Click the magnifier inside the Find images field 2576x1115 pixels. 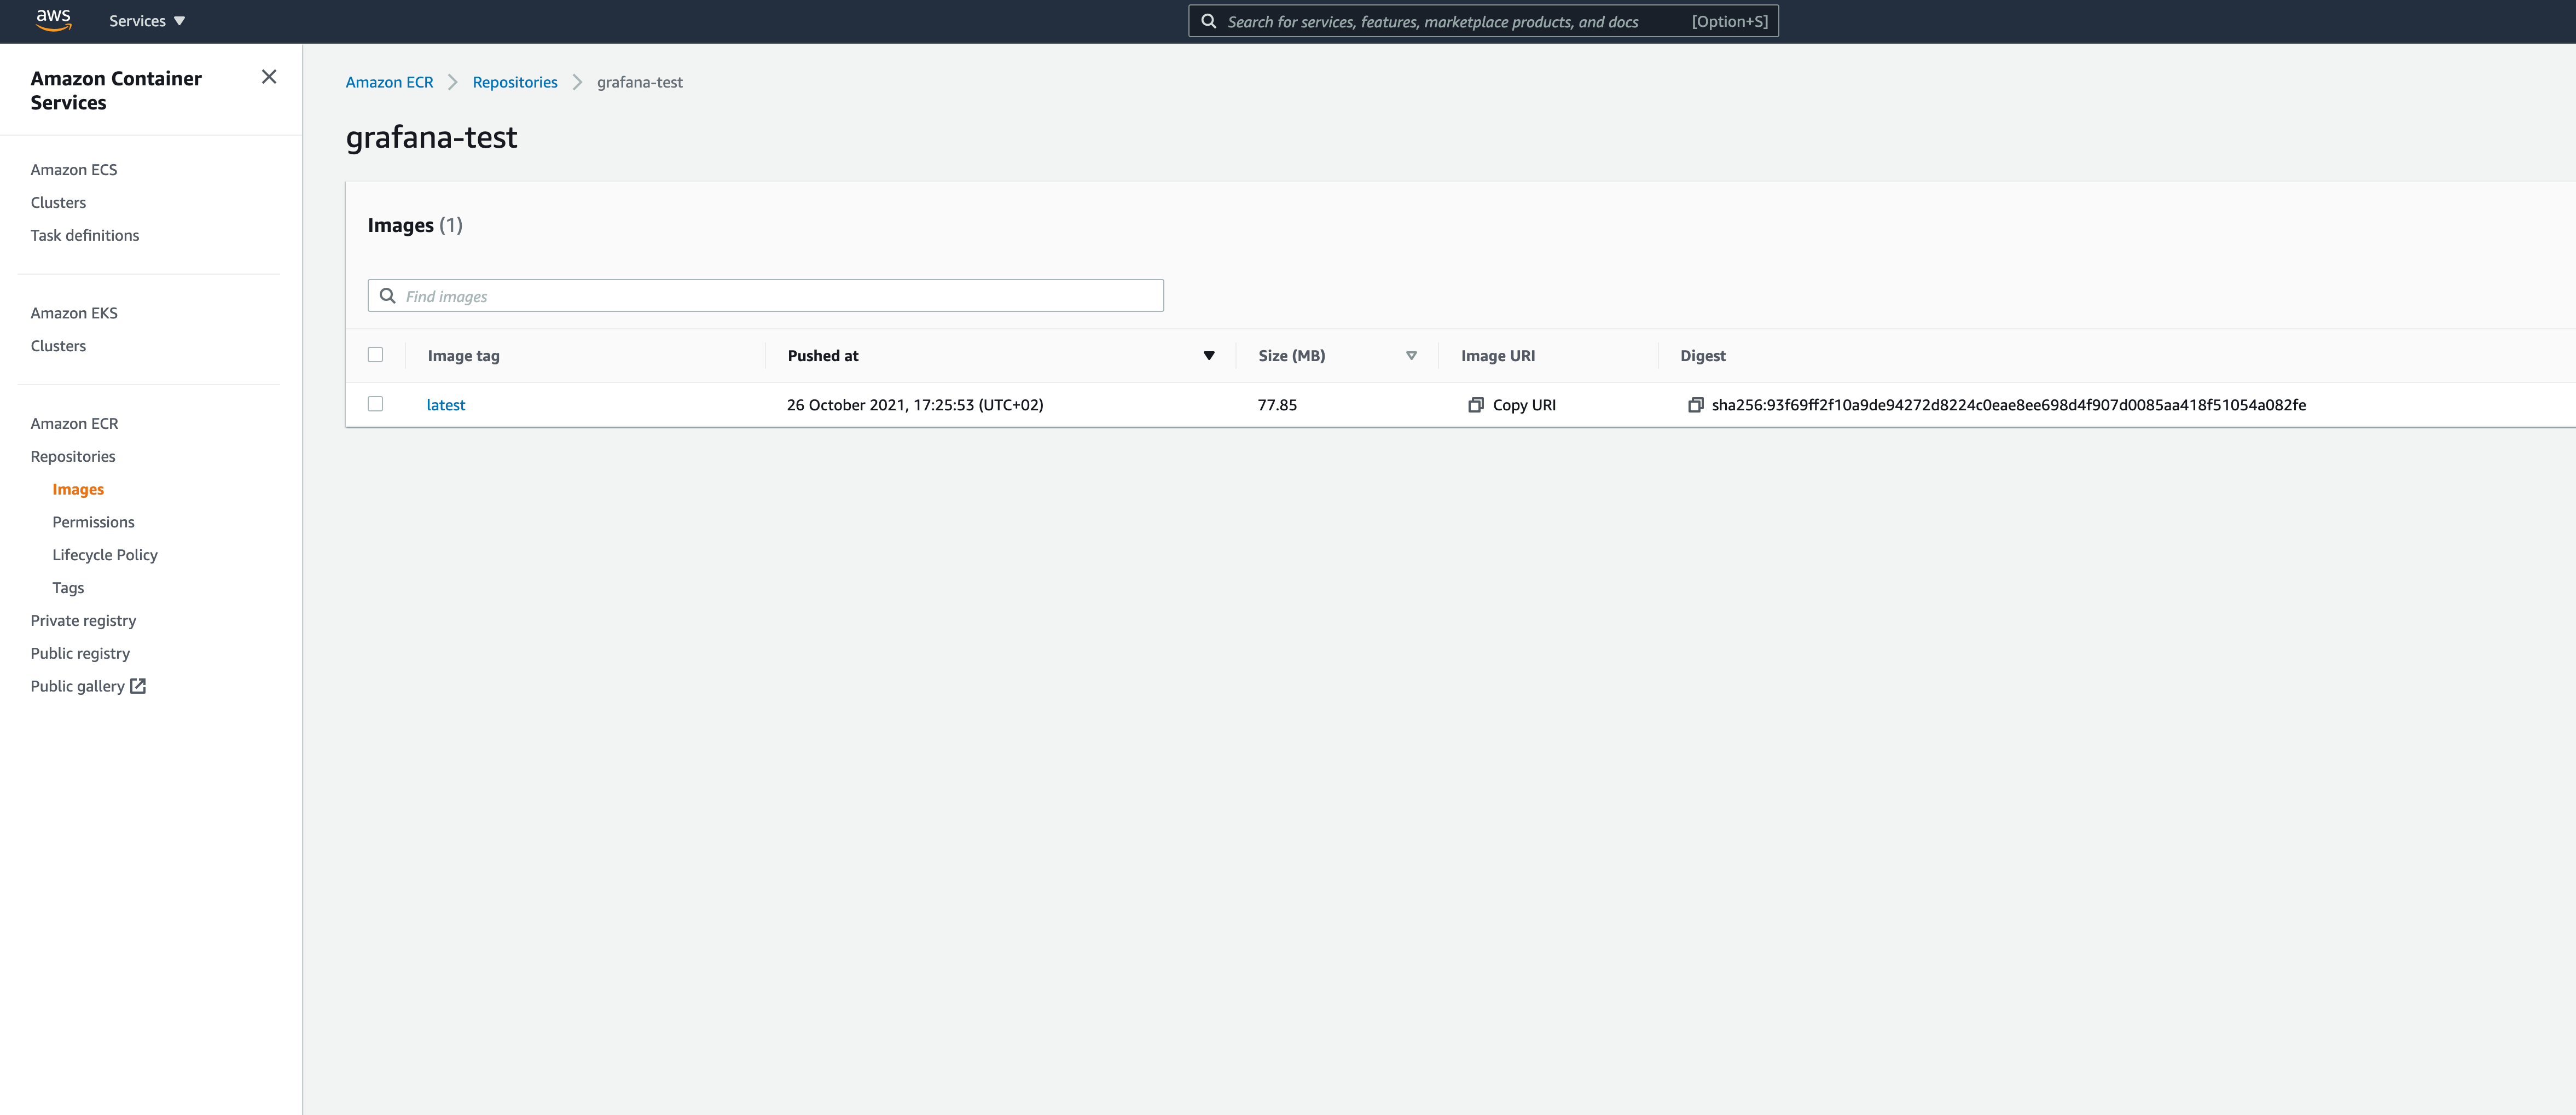point(389,295)
